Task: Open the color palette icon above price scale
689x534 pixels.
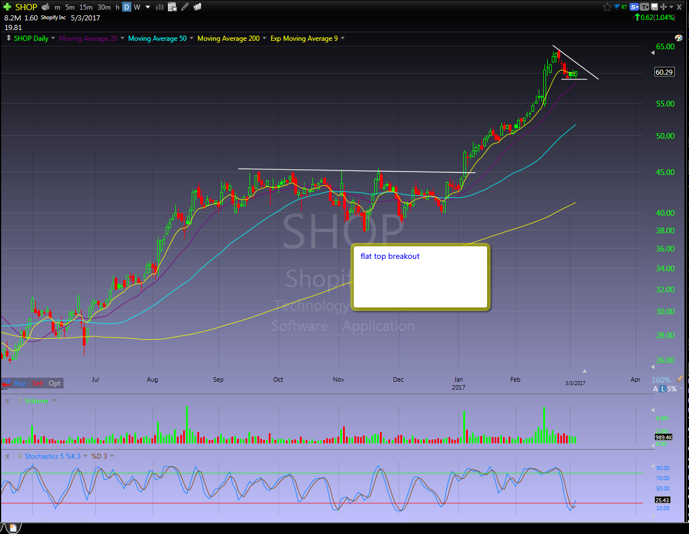Action: 678,38
